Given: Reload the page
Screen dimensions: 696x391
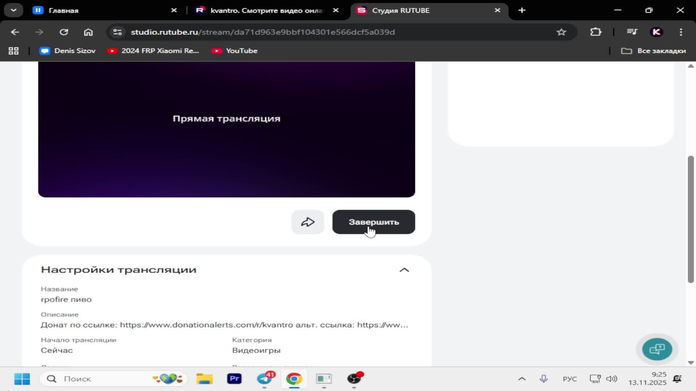Looking at the screenshot, I should (x=64, y=32).
